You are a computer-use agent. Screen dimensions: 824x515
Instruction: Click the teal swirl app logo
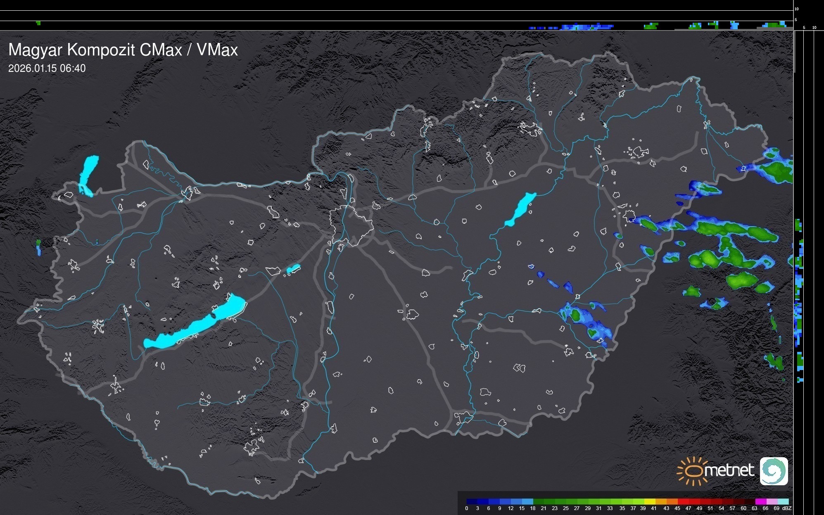(x=774, y=471)
